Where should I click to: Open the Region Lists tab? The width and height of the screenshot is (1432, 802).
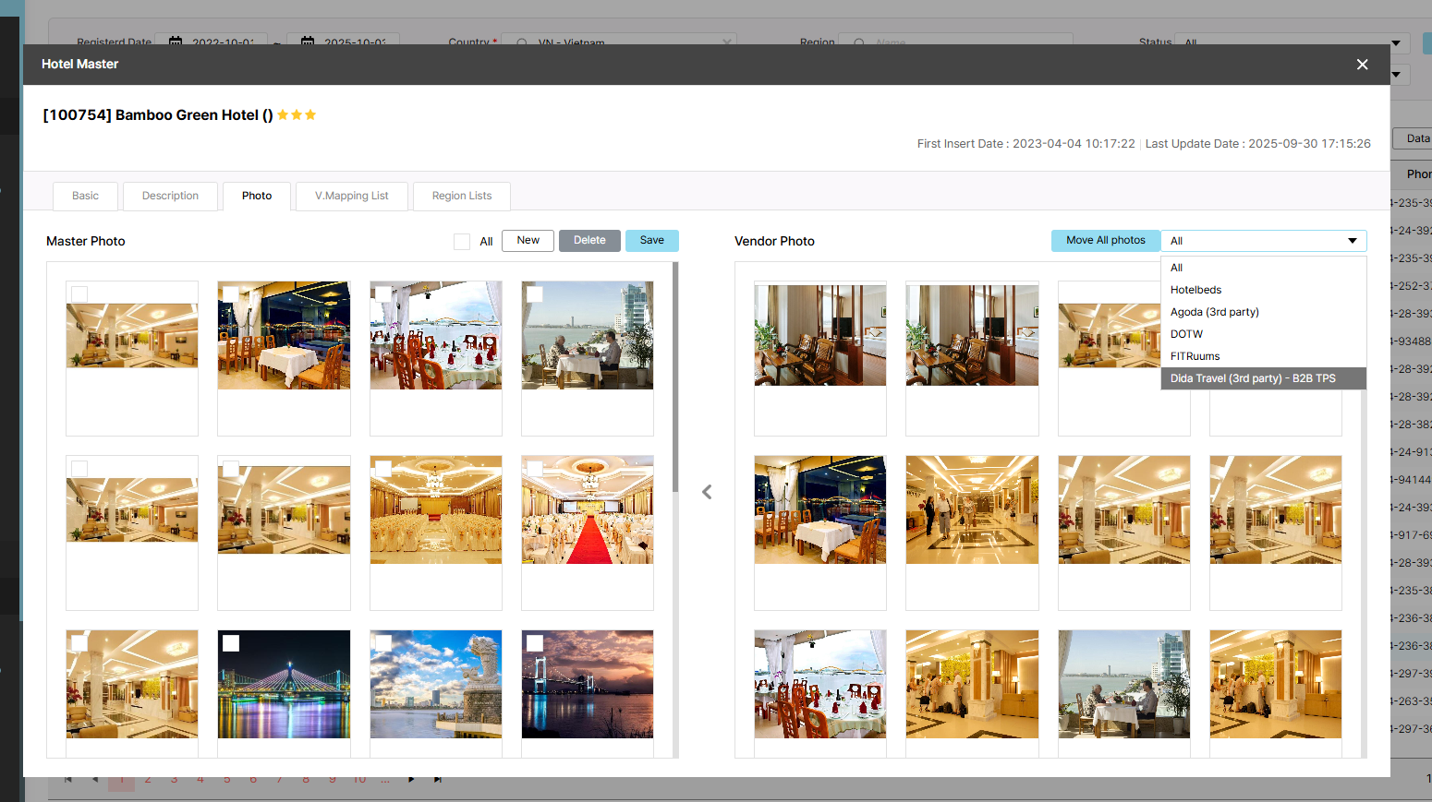pyautogui.click(x=462, y=196)
